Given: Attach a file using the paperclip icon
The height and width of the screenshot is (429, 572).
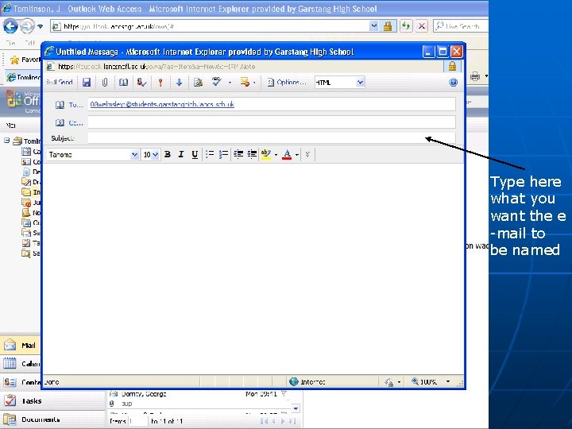Looking at the screenshot, I should point(105,82).
